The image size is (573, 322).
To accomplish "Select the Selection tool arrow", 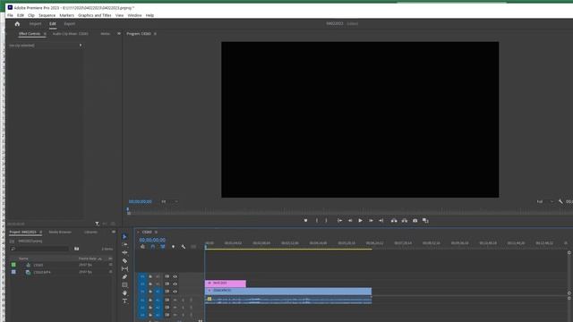I will click(x=124, y=236).
